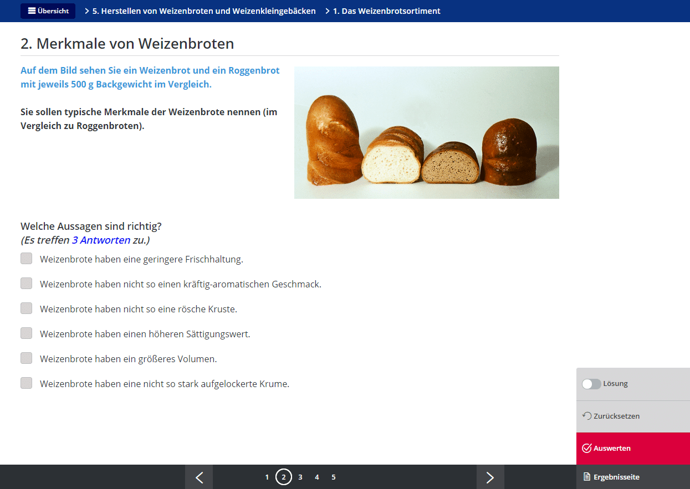Jump to page 3 in pagination
The height and width of the screenshot is (489, 690).
point(300,477)
